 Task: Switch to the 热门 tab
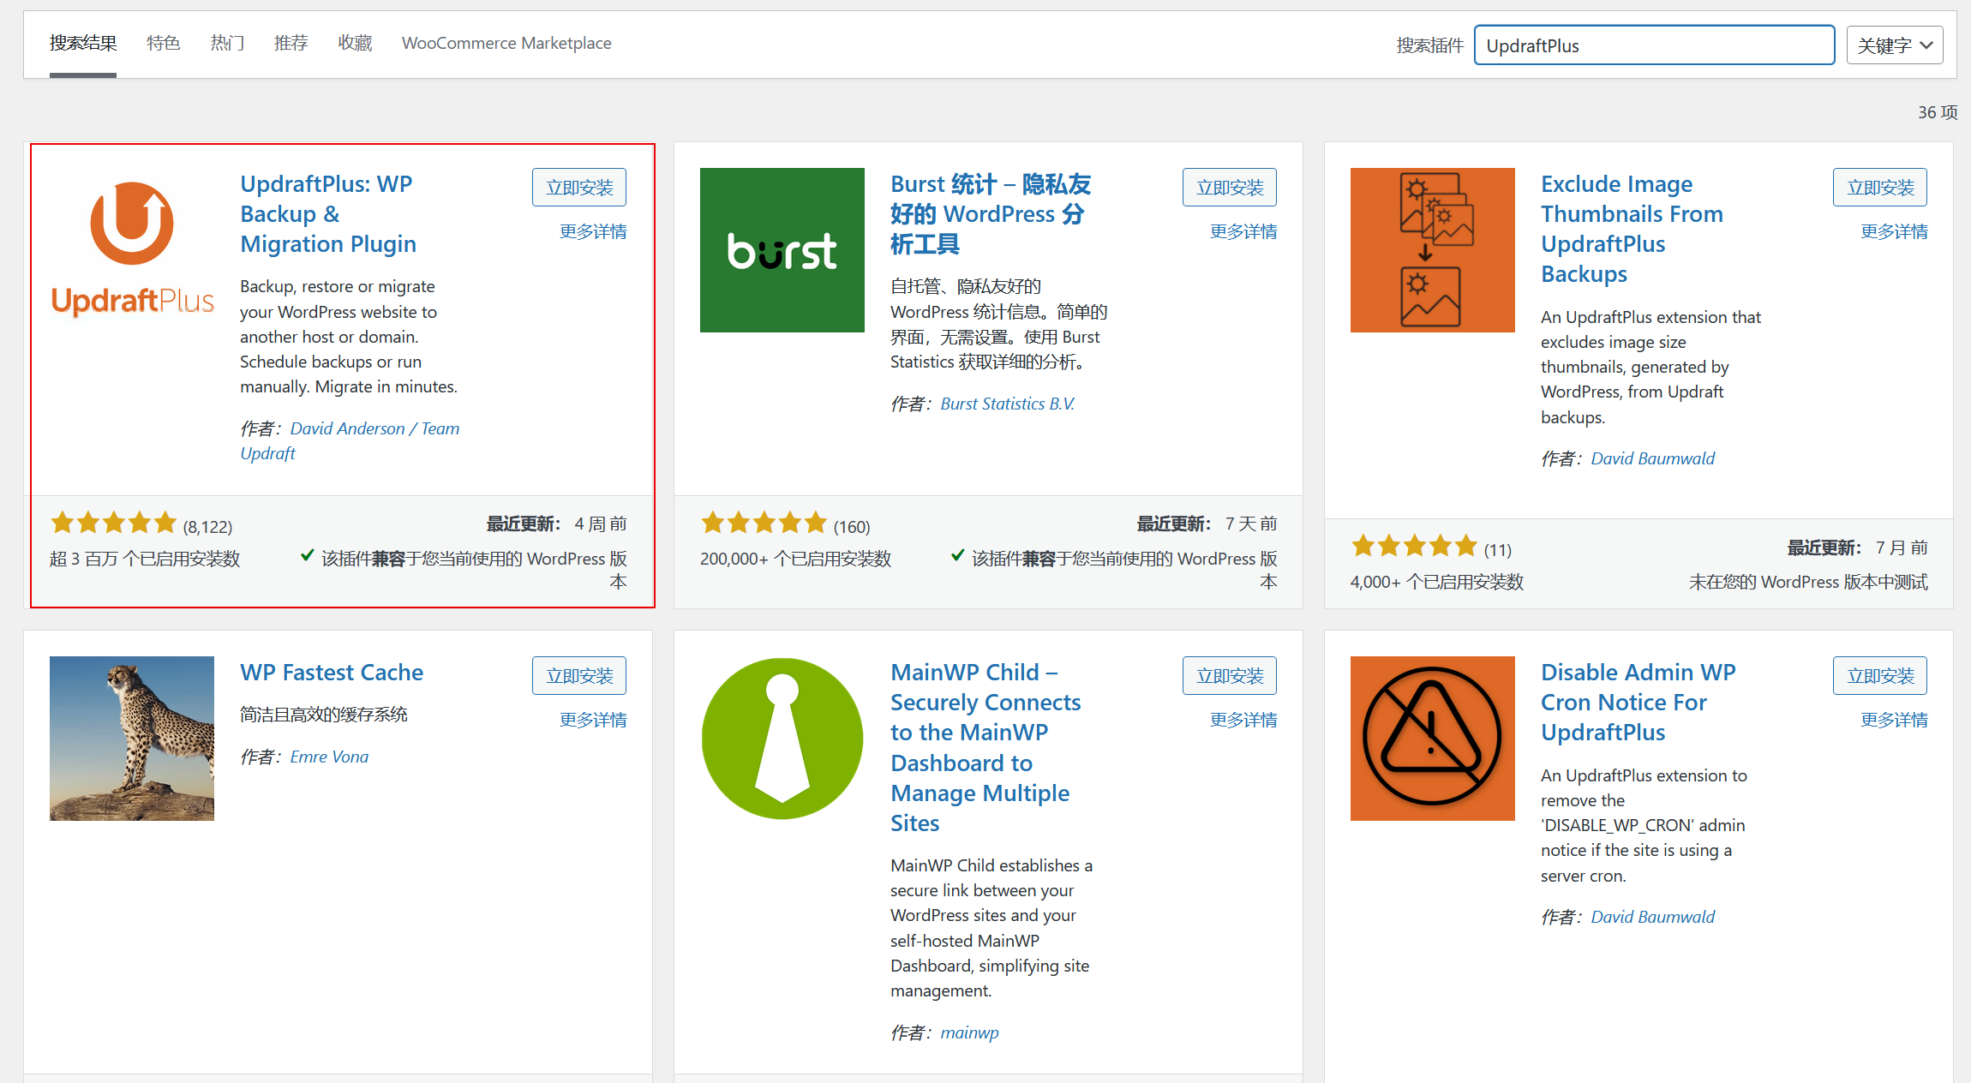[227, 43]
